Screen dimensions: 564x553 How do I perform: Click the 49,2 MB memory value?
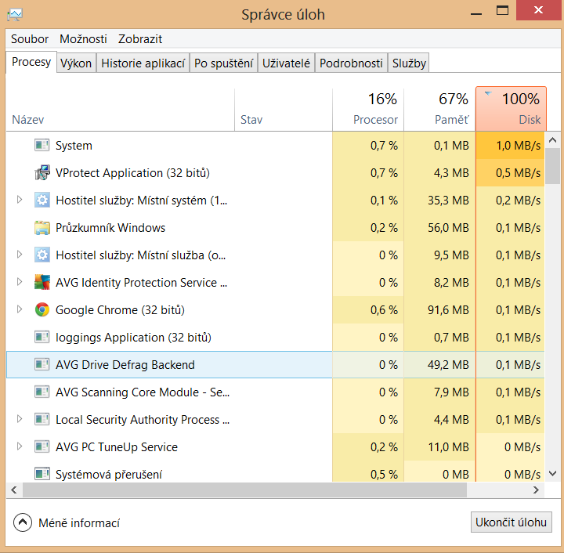(x=448, y=364)
